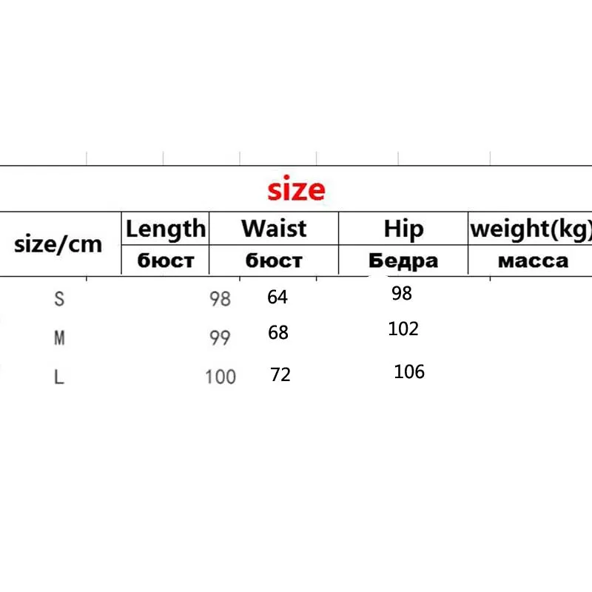The height and width of the screenshot is (592, 592).
Task: Click "бюст" subheader under Waist
Action: (274, 260)
